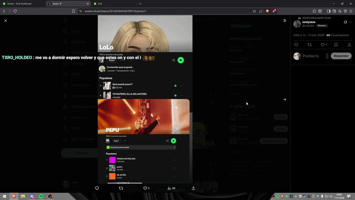The height and width of the screenshot is (200, 355).
Task: Close the Inicio / X tab
Action: [88, 4]
